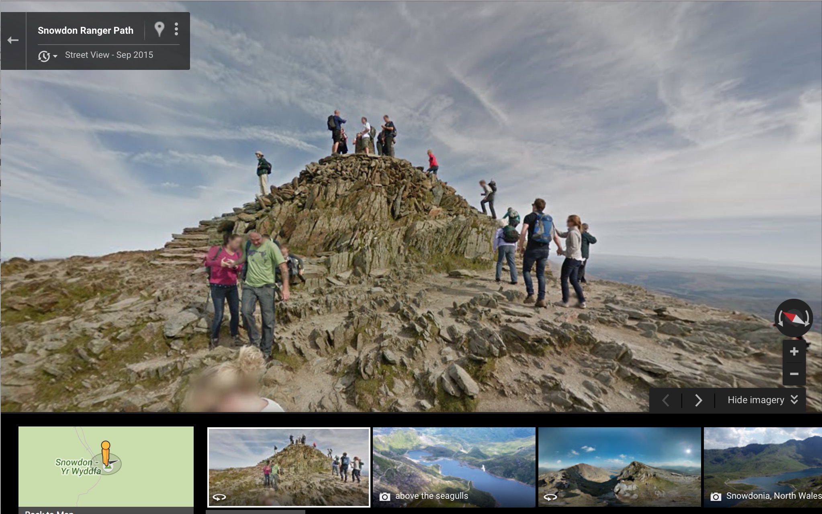Collapse carousel via Hide imagery

(x=756, y=400)
